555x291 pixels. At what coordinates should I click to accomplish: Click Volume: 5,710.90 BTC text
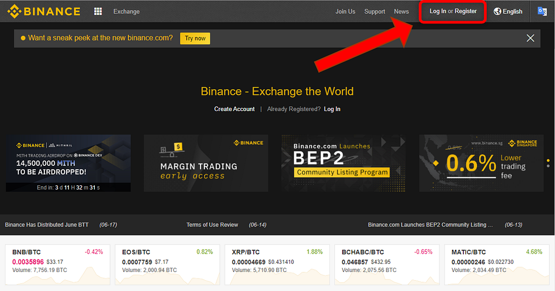[259, 270]
